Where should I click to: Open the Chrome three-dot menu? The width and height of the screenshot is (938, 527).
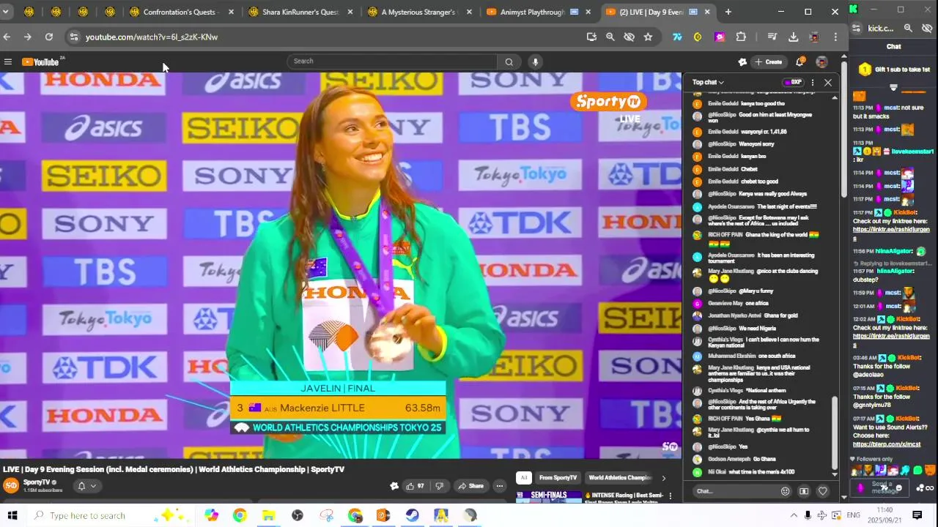pos(835,37)
